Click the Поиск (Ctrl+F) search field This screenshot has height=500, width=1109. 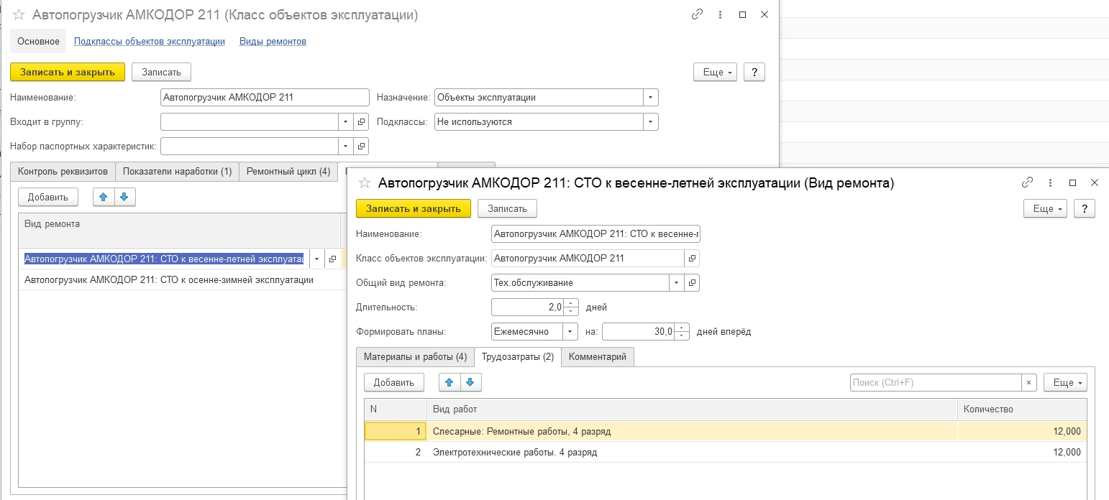[x=936, y=383]
